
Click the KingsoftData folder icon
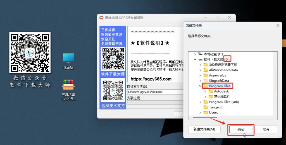[x=206, y=81]
